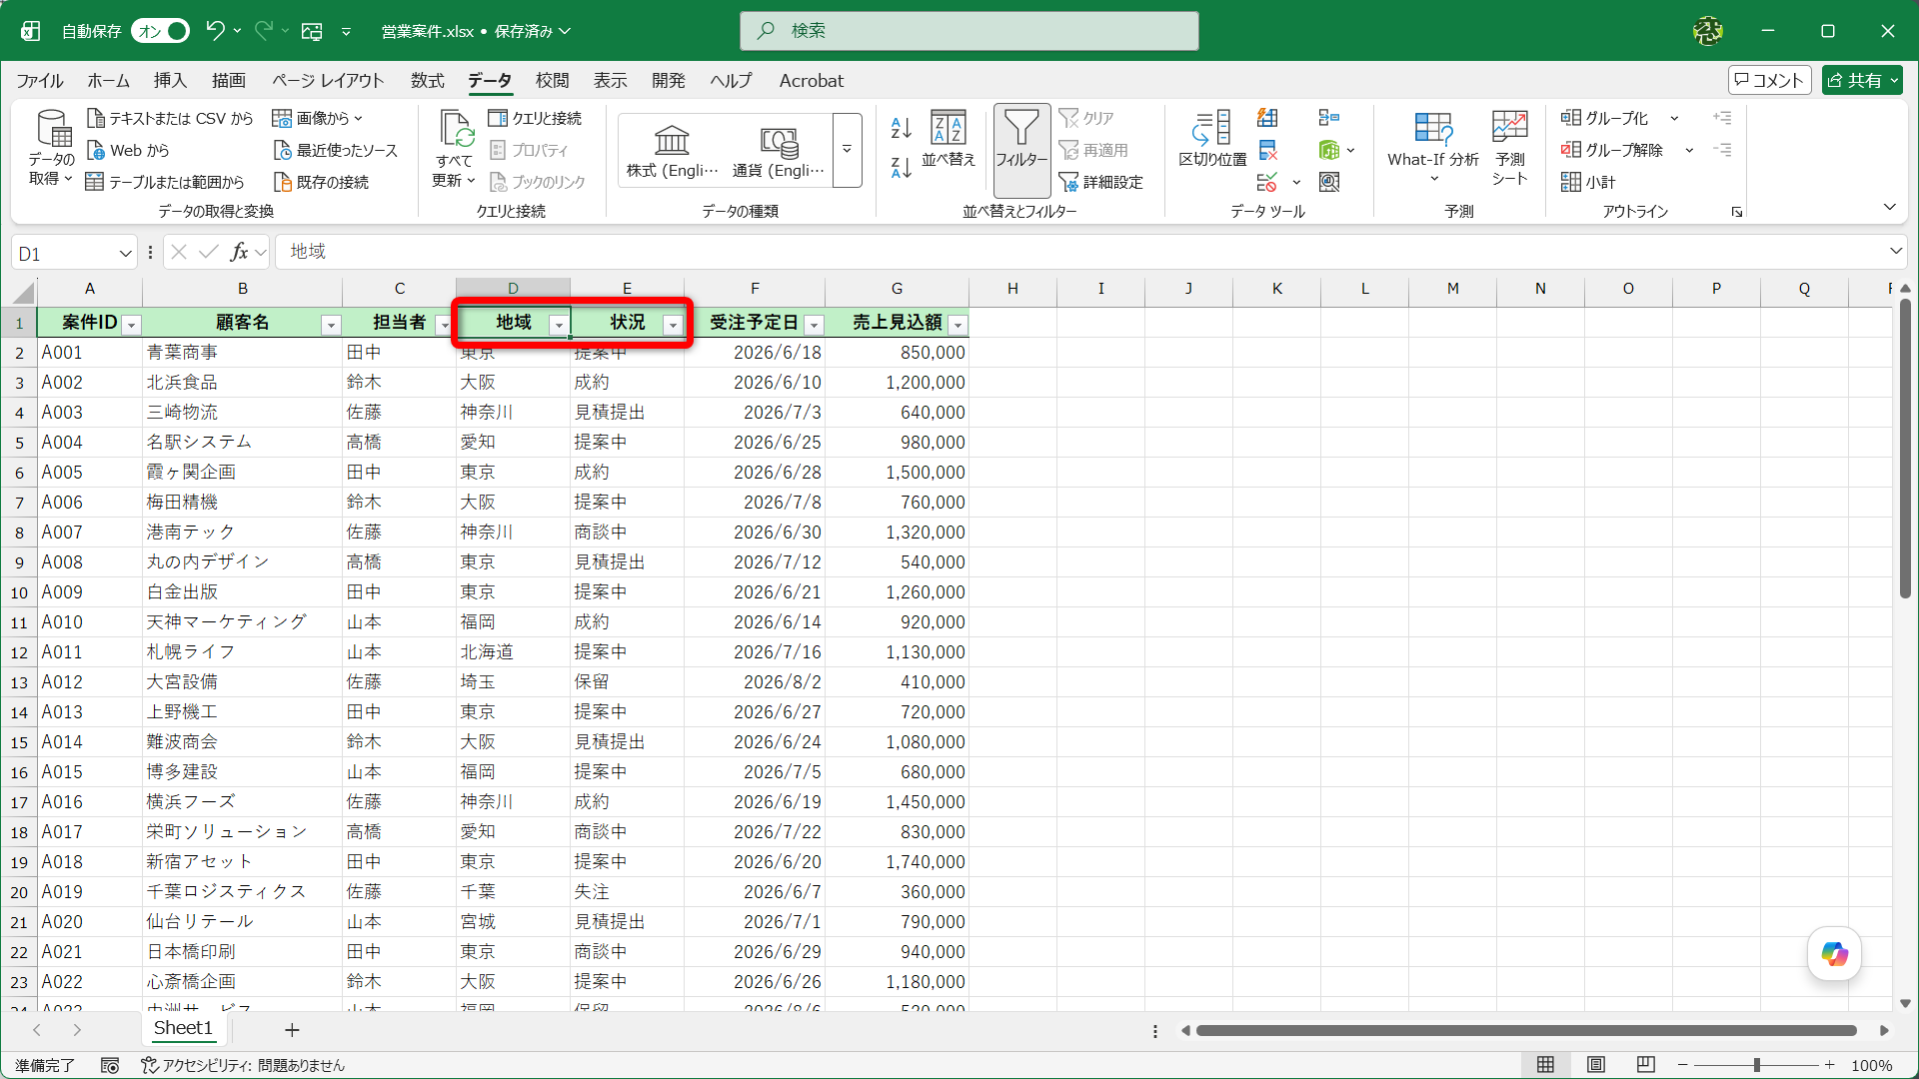Switch to Page Layout view
The height and width of the screenshot is (1079, 1919).
coord(1596,1065)
